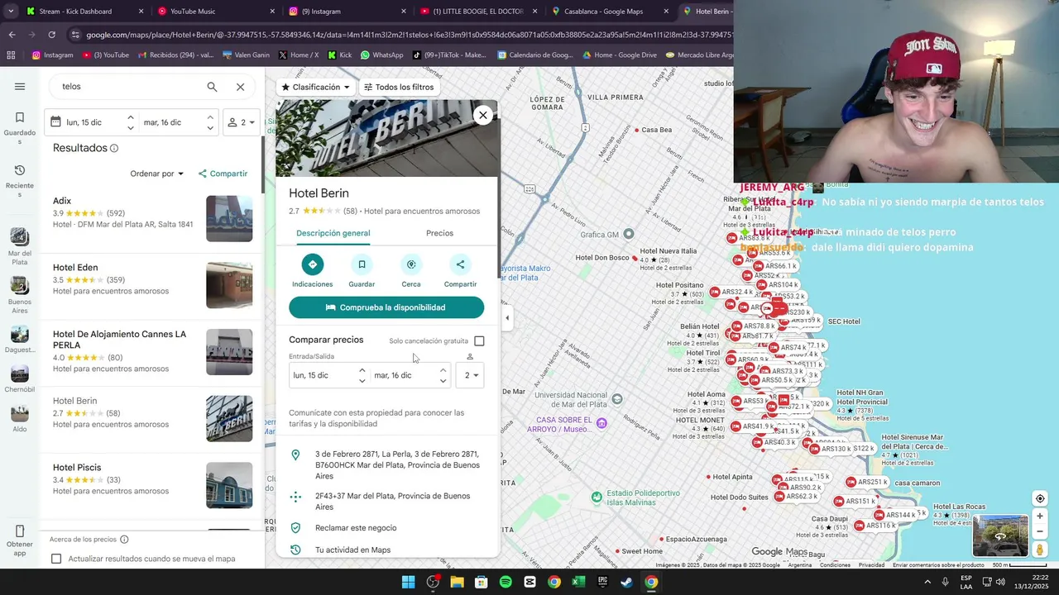
Task: Toggle 'Solo cancelación gratuita' checkbox
Action: (x=479, y=341)
